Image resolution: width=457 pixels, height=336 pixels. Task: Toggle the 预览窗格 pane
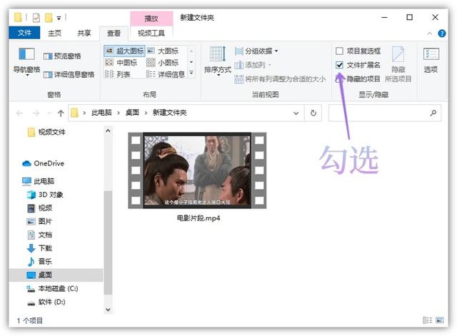62,56
